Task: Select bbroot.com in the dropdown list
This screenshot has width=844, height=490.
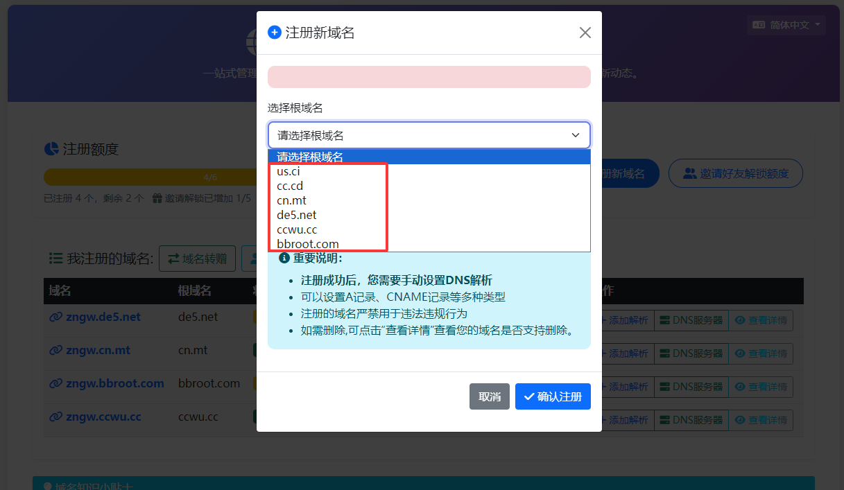Action: tap(307, 244)
